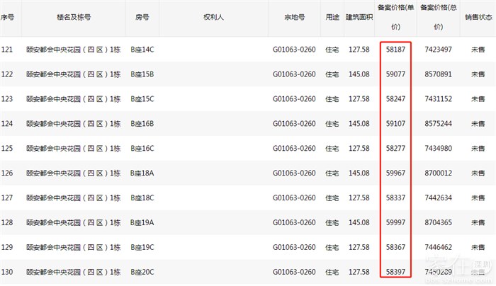Select room number B座16B

[142, 123]
